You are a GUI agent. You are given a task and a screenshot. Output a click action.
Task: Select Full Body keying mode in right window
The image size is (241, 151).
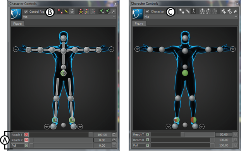[202, 11]
